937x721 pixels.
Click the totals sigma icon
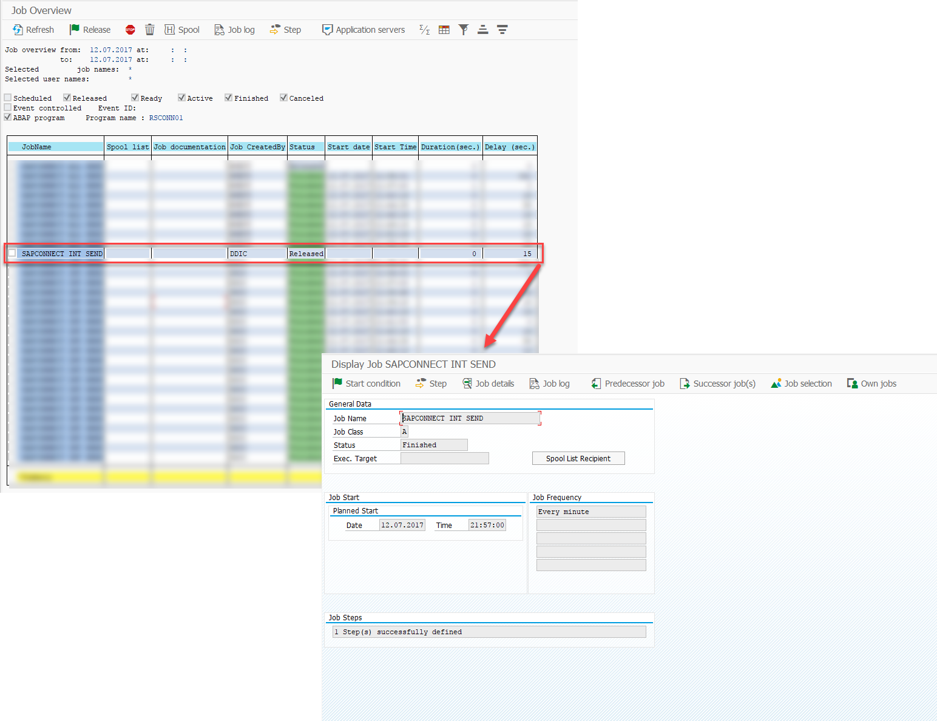tap(424, 30)
